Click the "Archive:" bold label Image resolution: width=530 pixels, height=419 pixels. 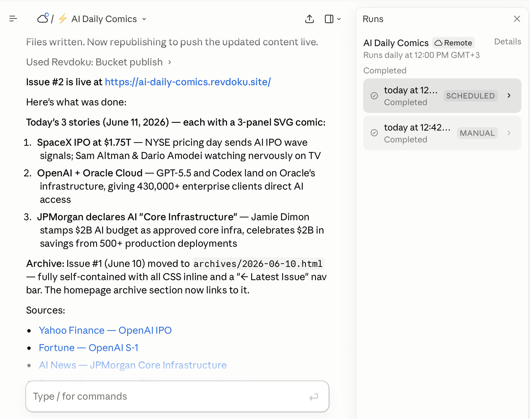pos(45,264)
